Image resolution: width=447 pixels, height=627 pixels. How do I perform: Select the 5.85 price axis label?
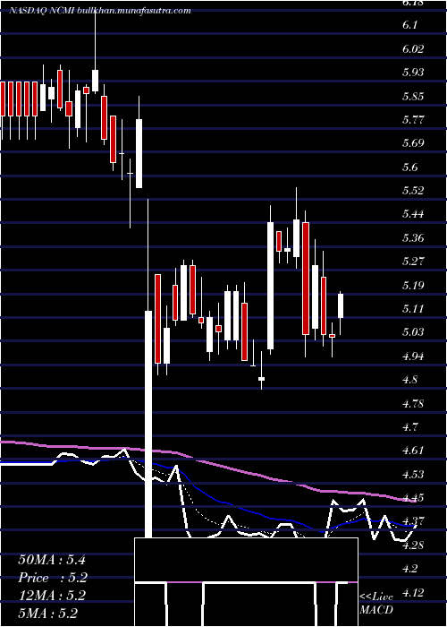pyautogui.click(x=413, y=96)
